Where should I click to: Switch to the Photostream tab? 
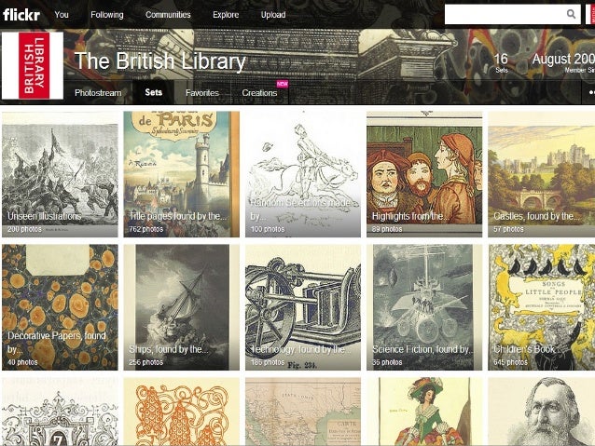[x=98, y=93]
